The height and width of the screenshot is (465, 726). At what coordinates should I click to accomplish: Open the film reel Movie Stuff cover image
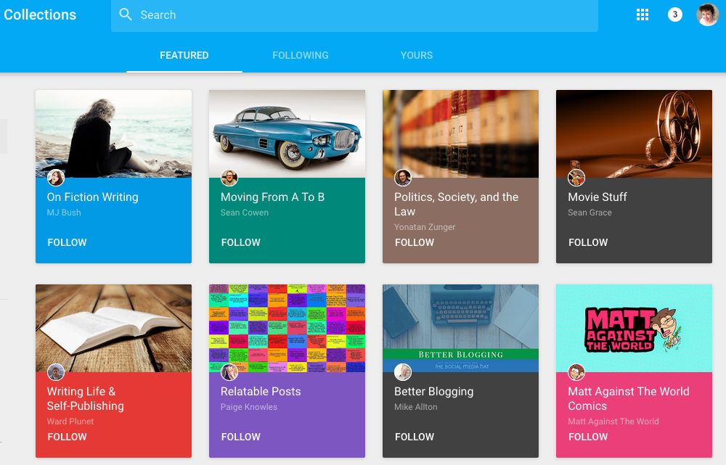click(x=634, y=133)
